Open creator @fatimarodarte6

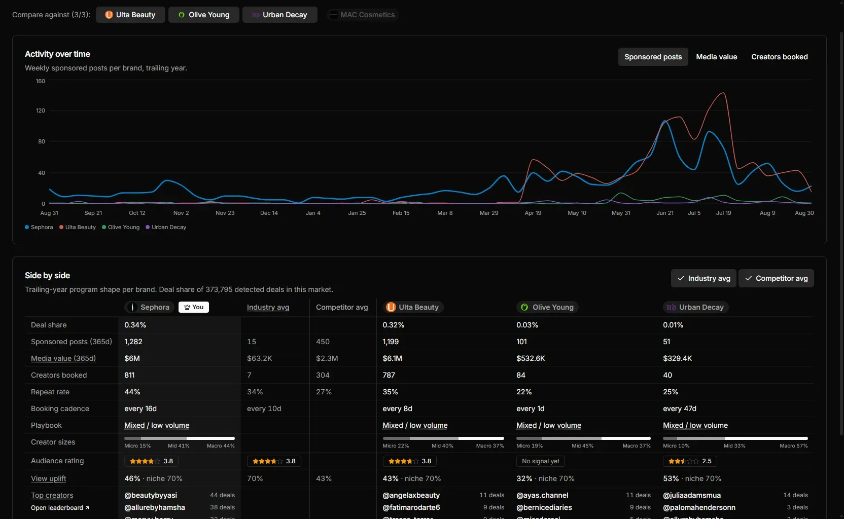411,507
